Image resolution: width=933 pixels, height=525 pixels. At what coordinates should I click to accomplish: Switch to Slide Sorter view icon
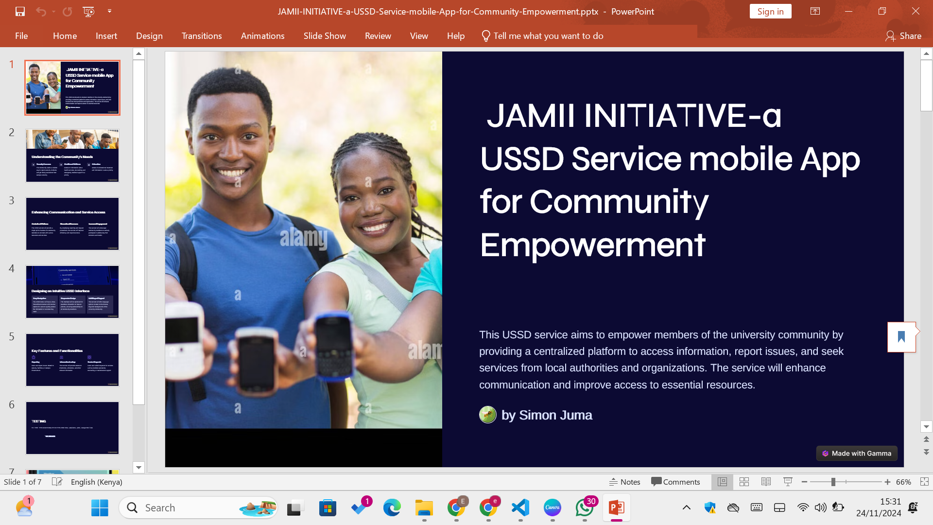[744, 482]
